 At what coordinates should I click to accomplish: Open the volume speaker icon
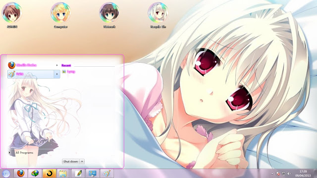click(289, 174)
